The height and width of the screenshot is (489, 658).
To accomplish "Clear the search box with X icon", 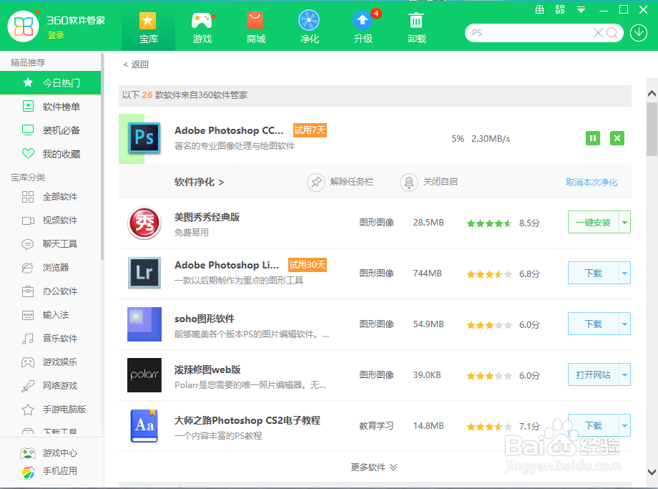I will [598, 33].
